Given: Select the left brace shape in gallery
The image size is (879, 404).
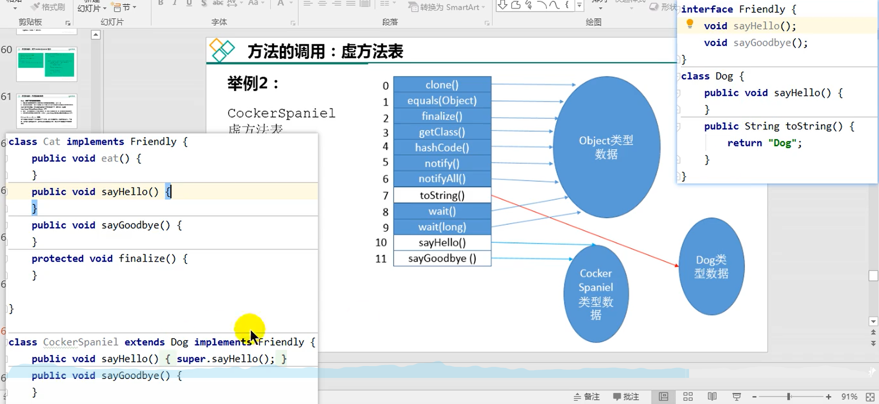Looking at the screenshot, I should [x=567, y=5].
